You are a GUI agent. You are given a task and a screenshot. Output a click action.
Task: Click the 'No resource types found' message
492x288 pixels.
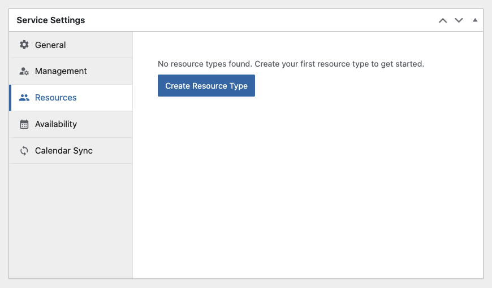pyautogui.click(x=291, y=64)
